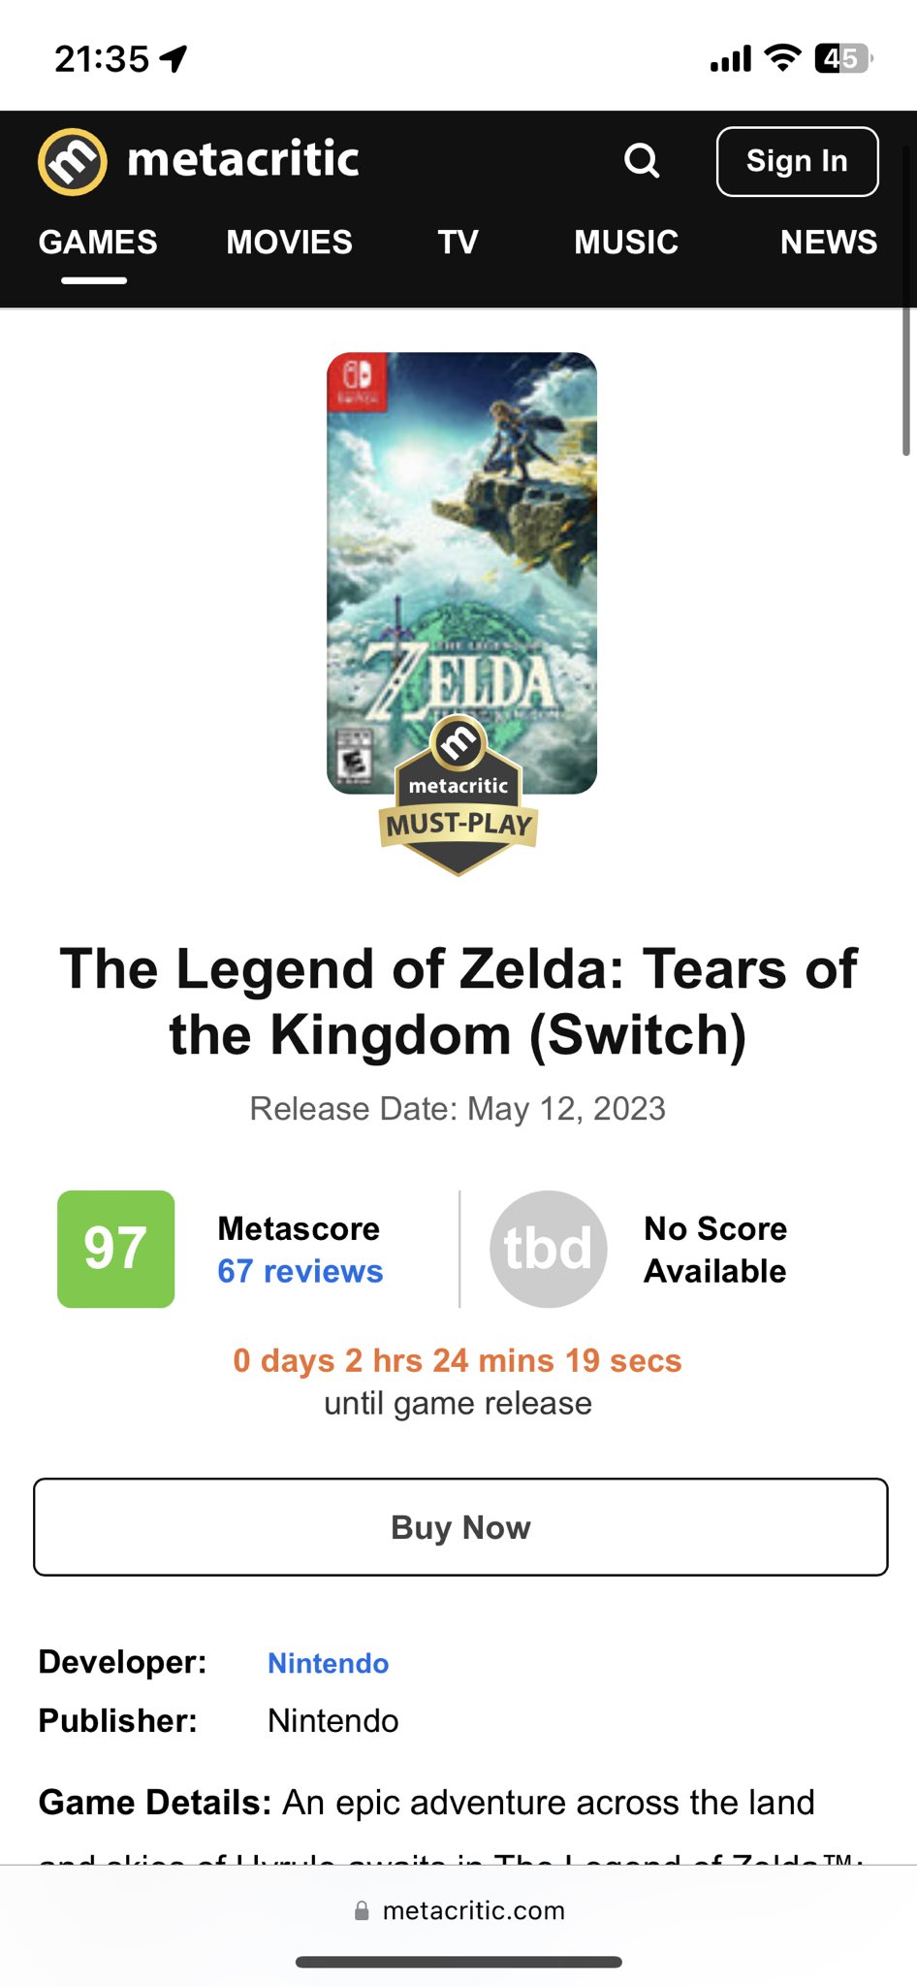Open the News tab
This screenshot has width=917, height=1987.
(829, 243)
